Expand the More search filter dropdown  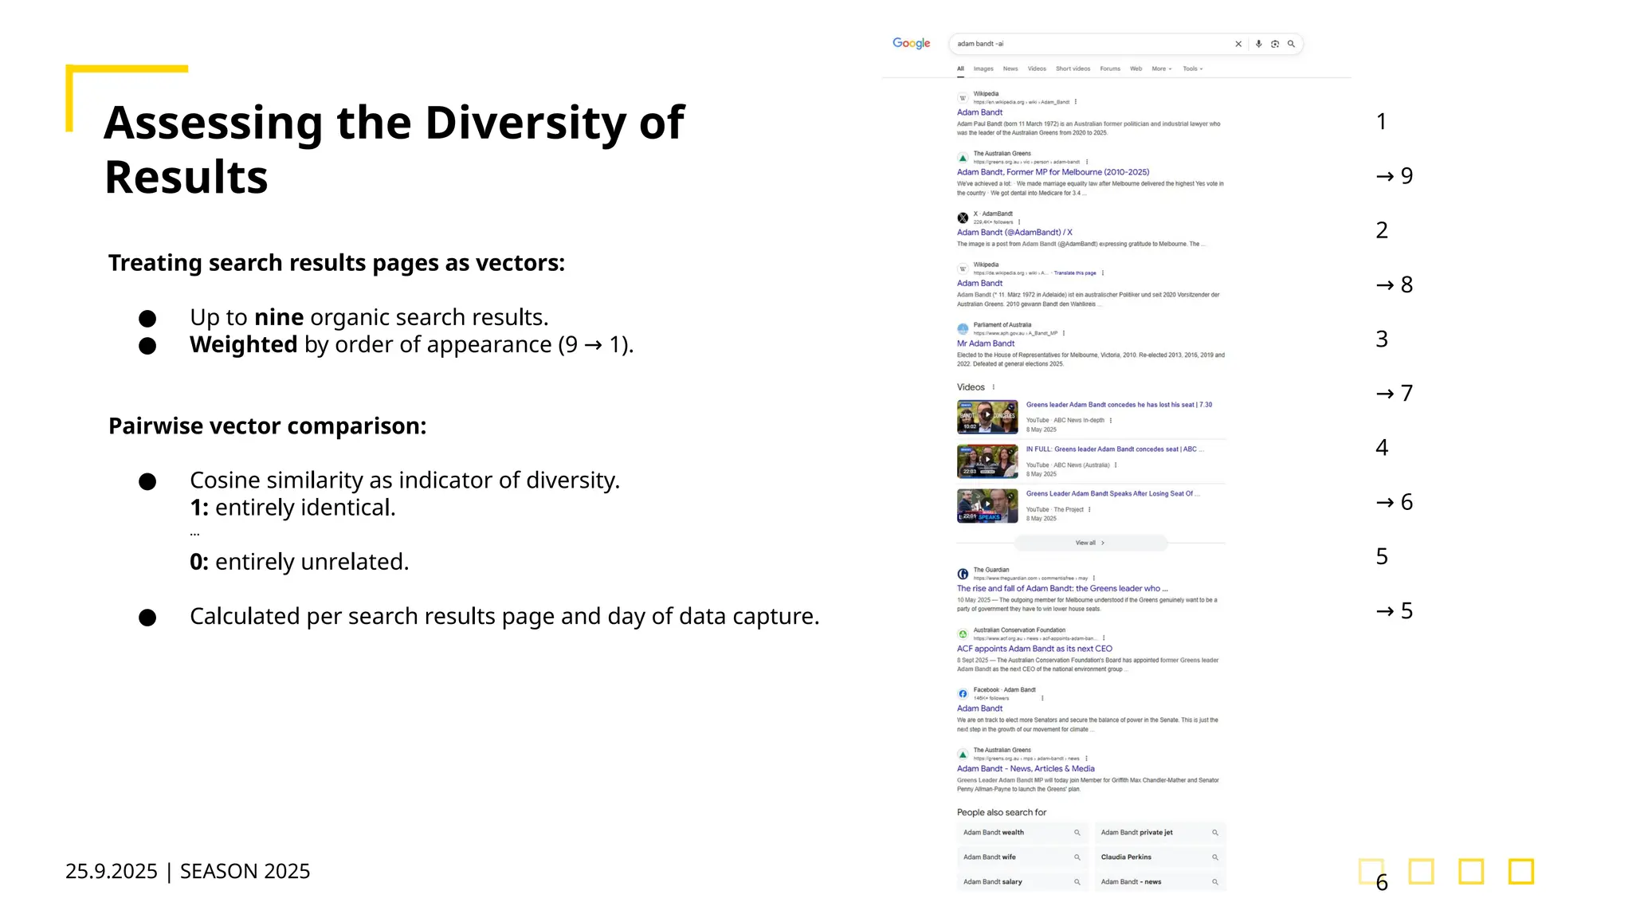click(x=1161, y=69)
